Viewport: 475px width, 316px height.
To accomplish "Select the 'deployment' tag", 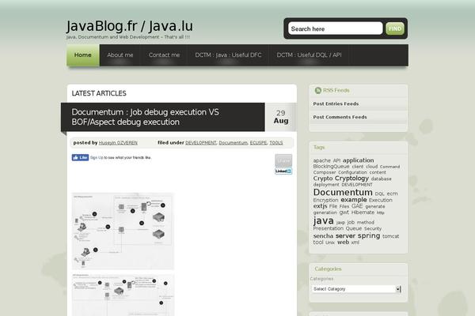I will 326,184.
